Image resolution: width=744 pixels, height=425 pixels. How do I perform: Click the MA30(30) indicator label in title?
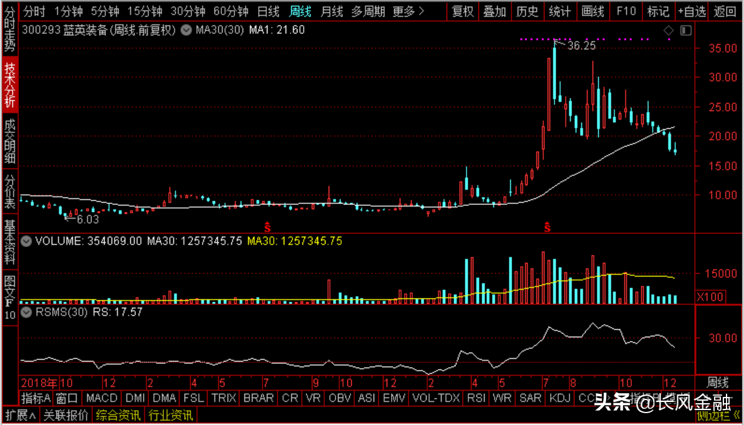(220, 31)
